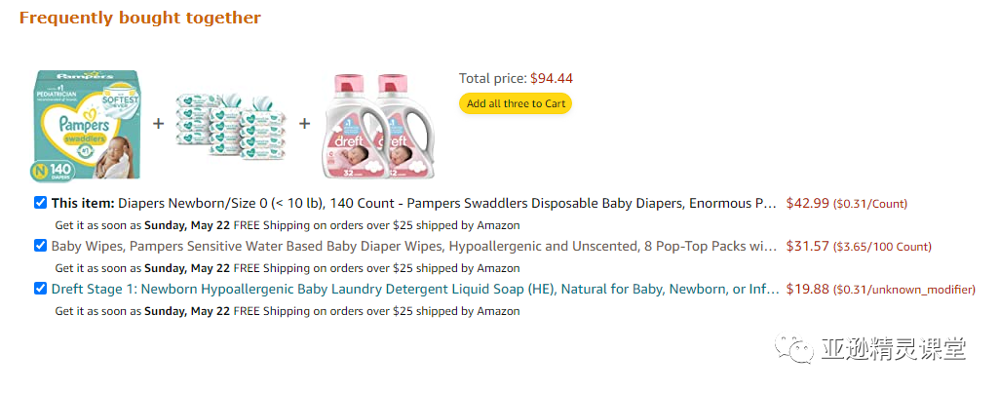The height and width of the screenshot is (393, 999).
Task: Click the $19.88 Dreft price
Action: [807, 289]
